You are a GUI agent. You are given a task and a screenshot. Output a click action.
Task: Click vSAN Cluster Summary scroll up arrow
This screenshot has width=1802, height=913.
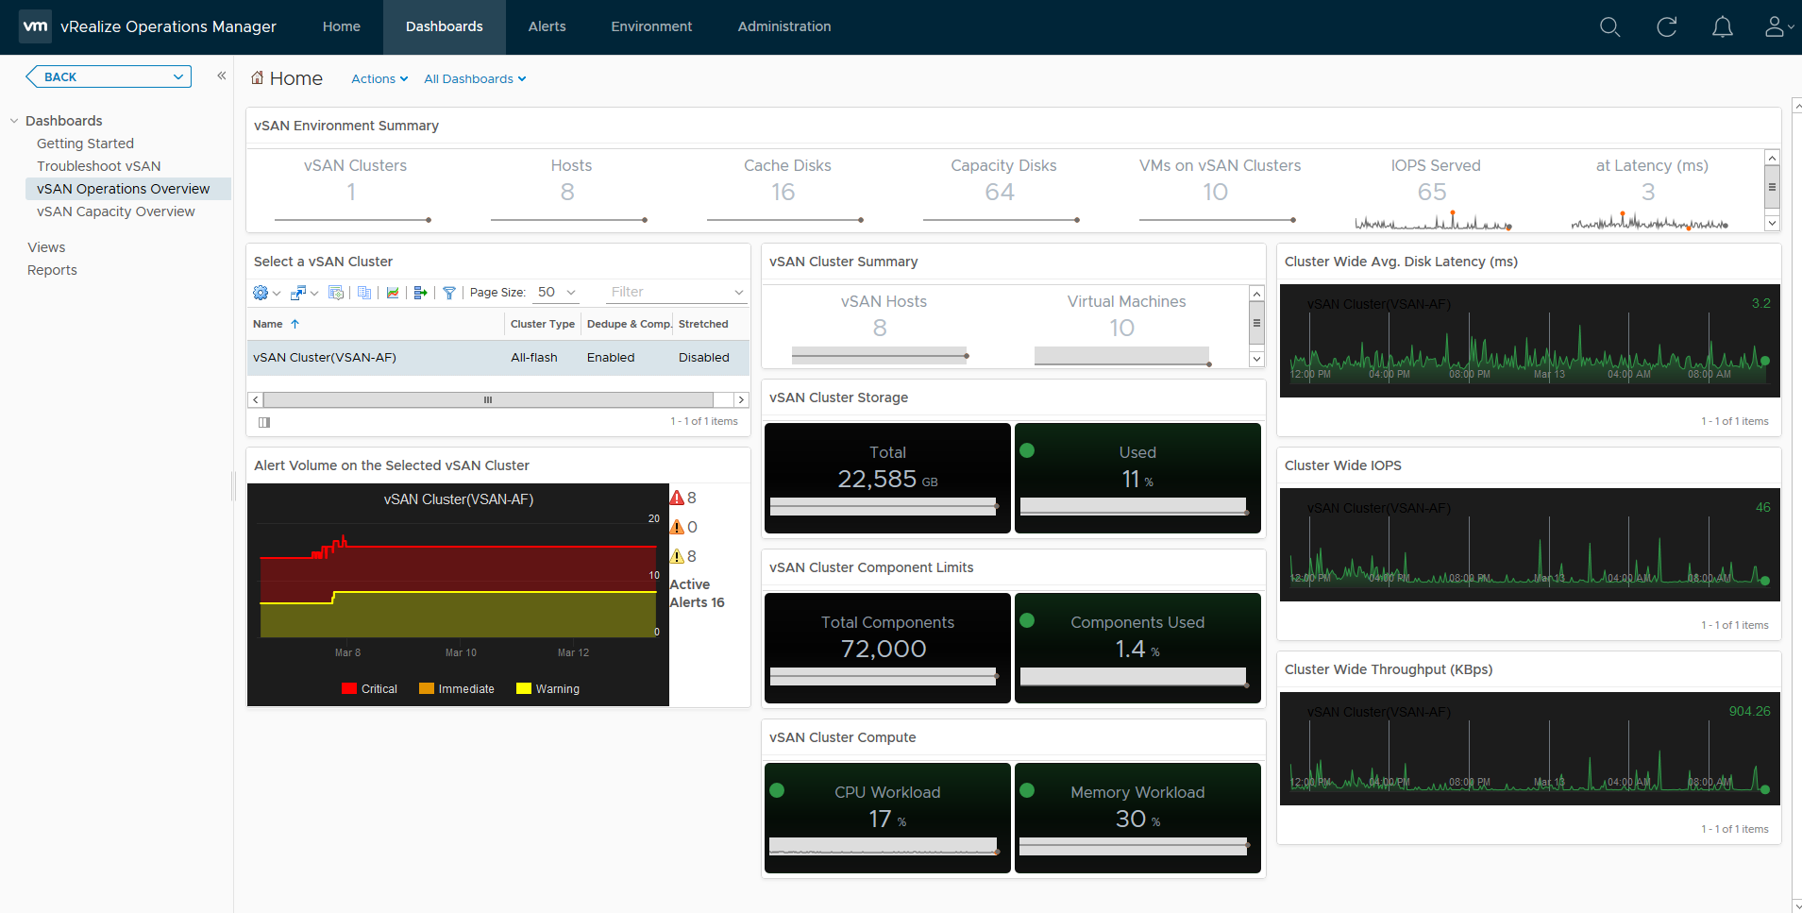coord(1256,294)
